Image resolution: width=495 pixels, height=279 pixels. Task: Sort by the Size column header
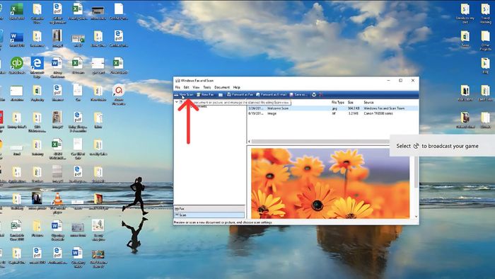351,103
